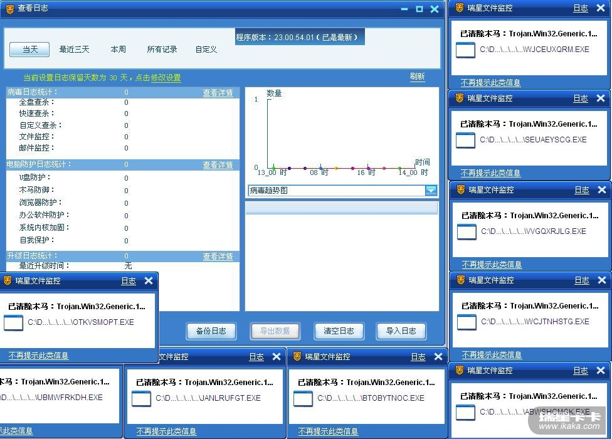
Task: Open 查看详情 for 病毒日志统计
Action: [218, 93]
